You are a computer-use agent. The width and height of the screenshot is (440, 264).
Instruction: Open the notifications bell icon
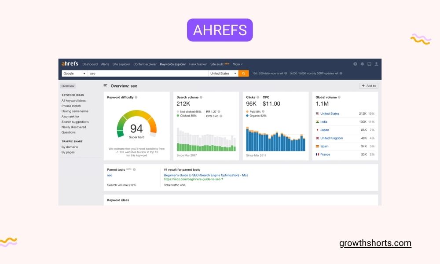point(362,64)
